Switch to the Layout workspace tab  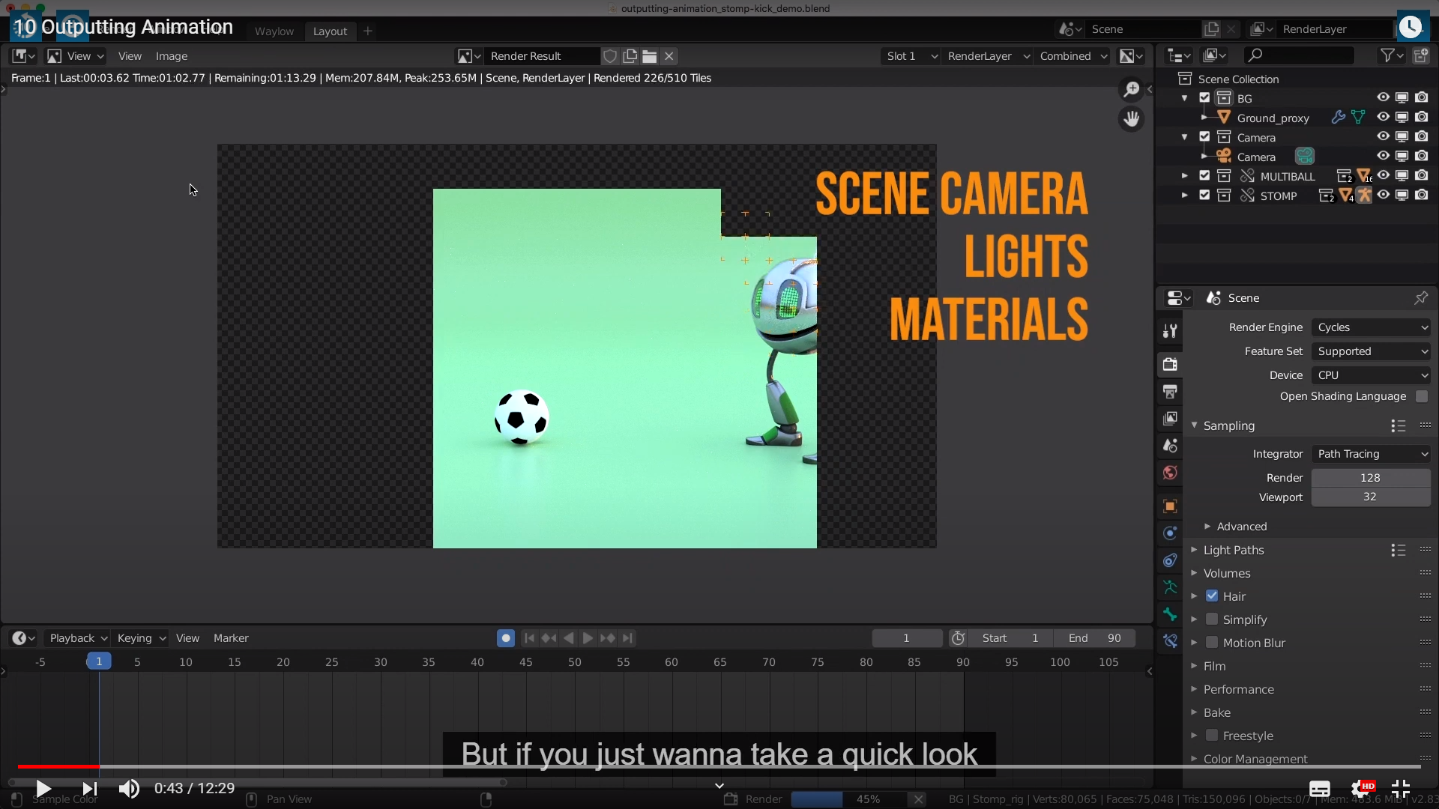[x=330, y=31]
